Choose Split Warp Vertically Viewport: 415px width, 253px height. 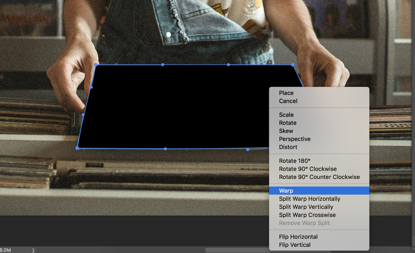click(319, 207)
